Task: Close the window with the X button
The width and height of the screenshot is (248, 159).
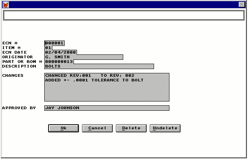Action: (242, 5)
